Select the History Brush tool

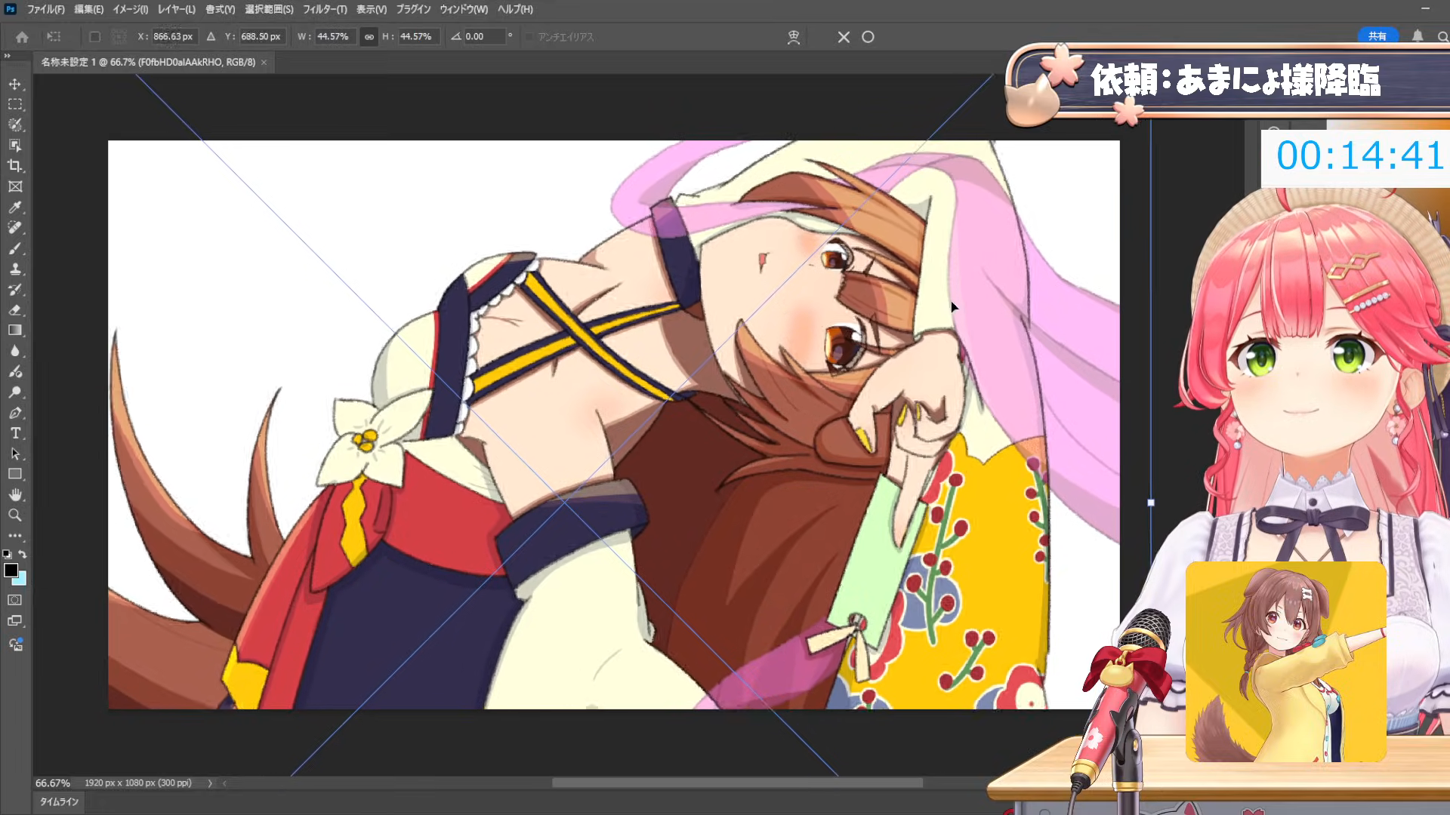point(15,289)
